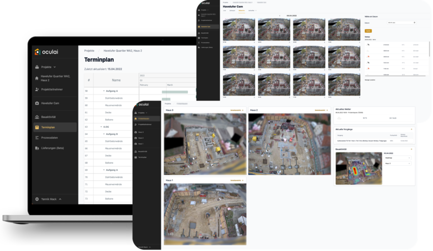Viewport: 433px width, 251px height.
Task: Follow the Projekte breadcrumb on Terminplan page
Action: point(89,50)
